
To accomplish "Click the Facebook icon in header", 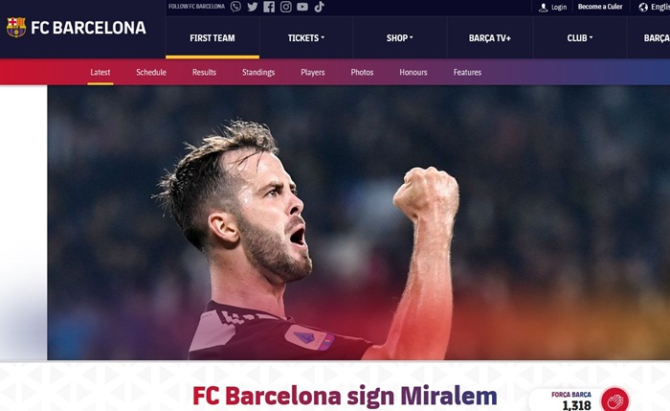I will tap(269, 7).
